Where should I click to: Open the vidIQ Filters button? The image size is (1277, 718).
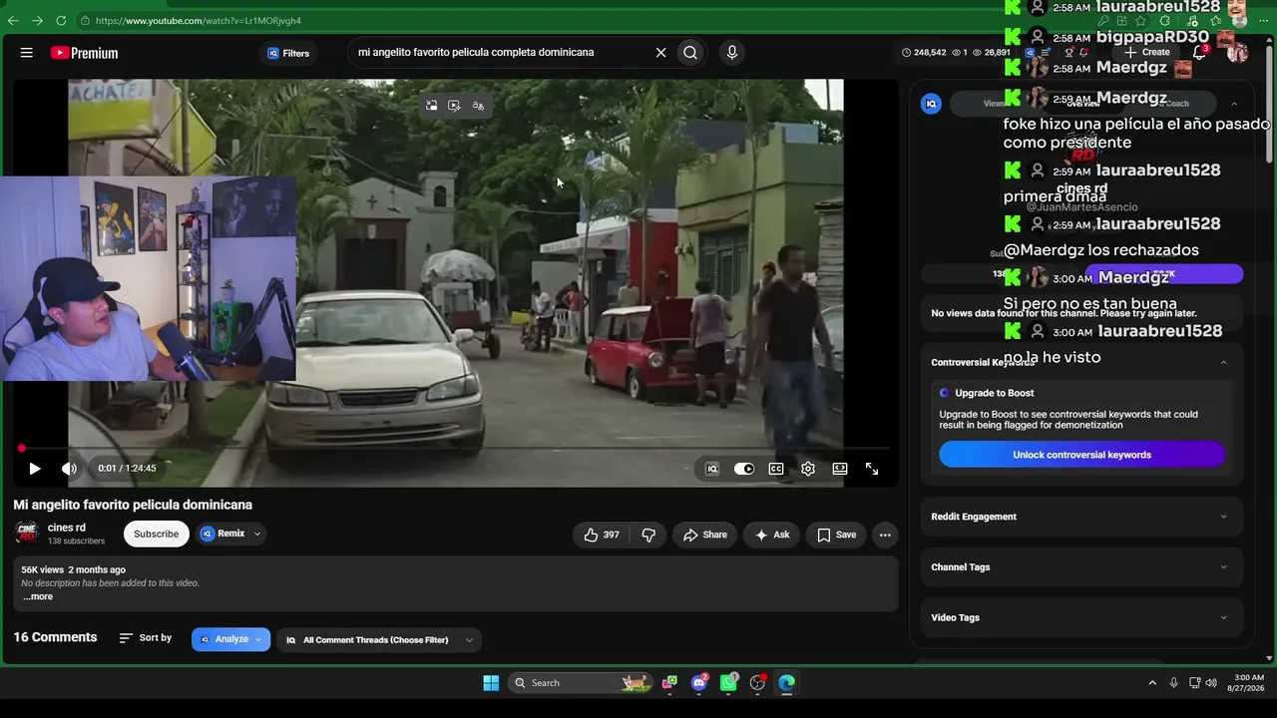[x=288, y=53]
